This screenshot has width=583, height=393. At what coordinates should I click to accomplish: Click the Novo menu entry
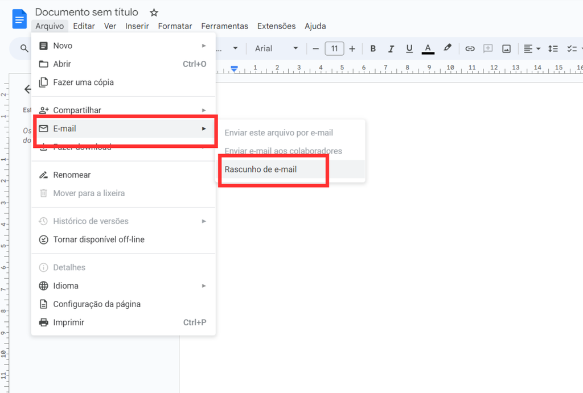pyautogui.click(x=124, y=45)
